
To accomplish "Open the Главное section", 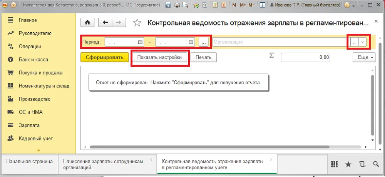I will point(28,20).
